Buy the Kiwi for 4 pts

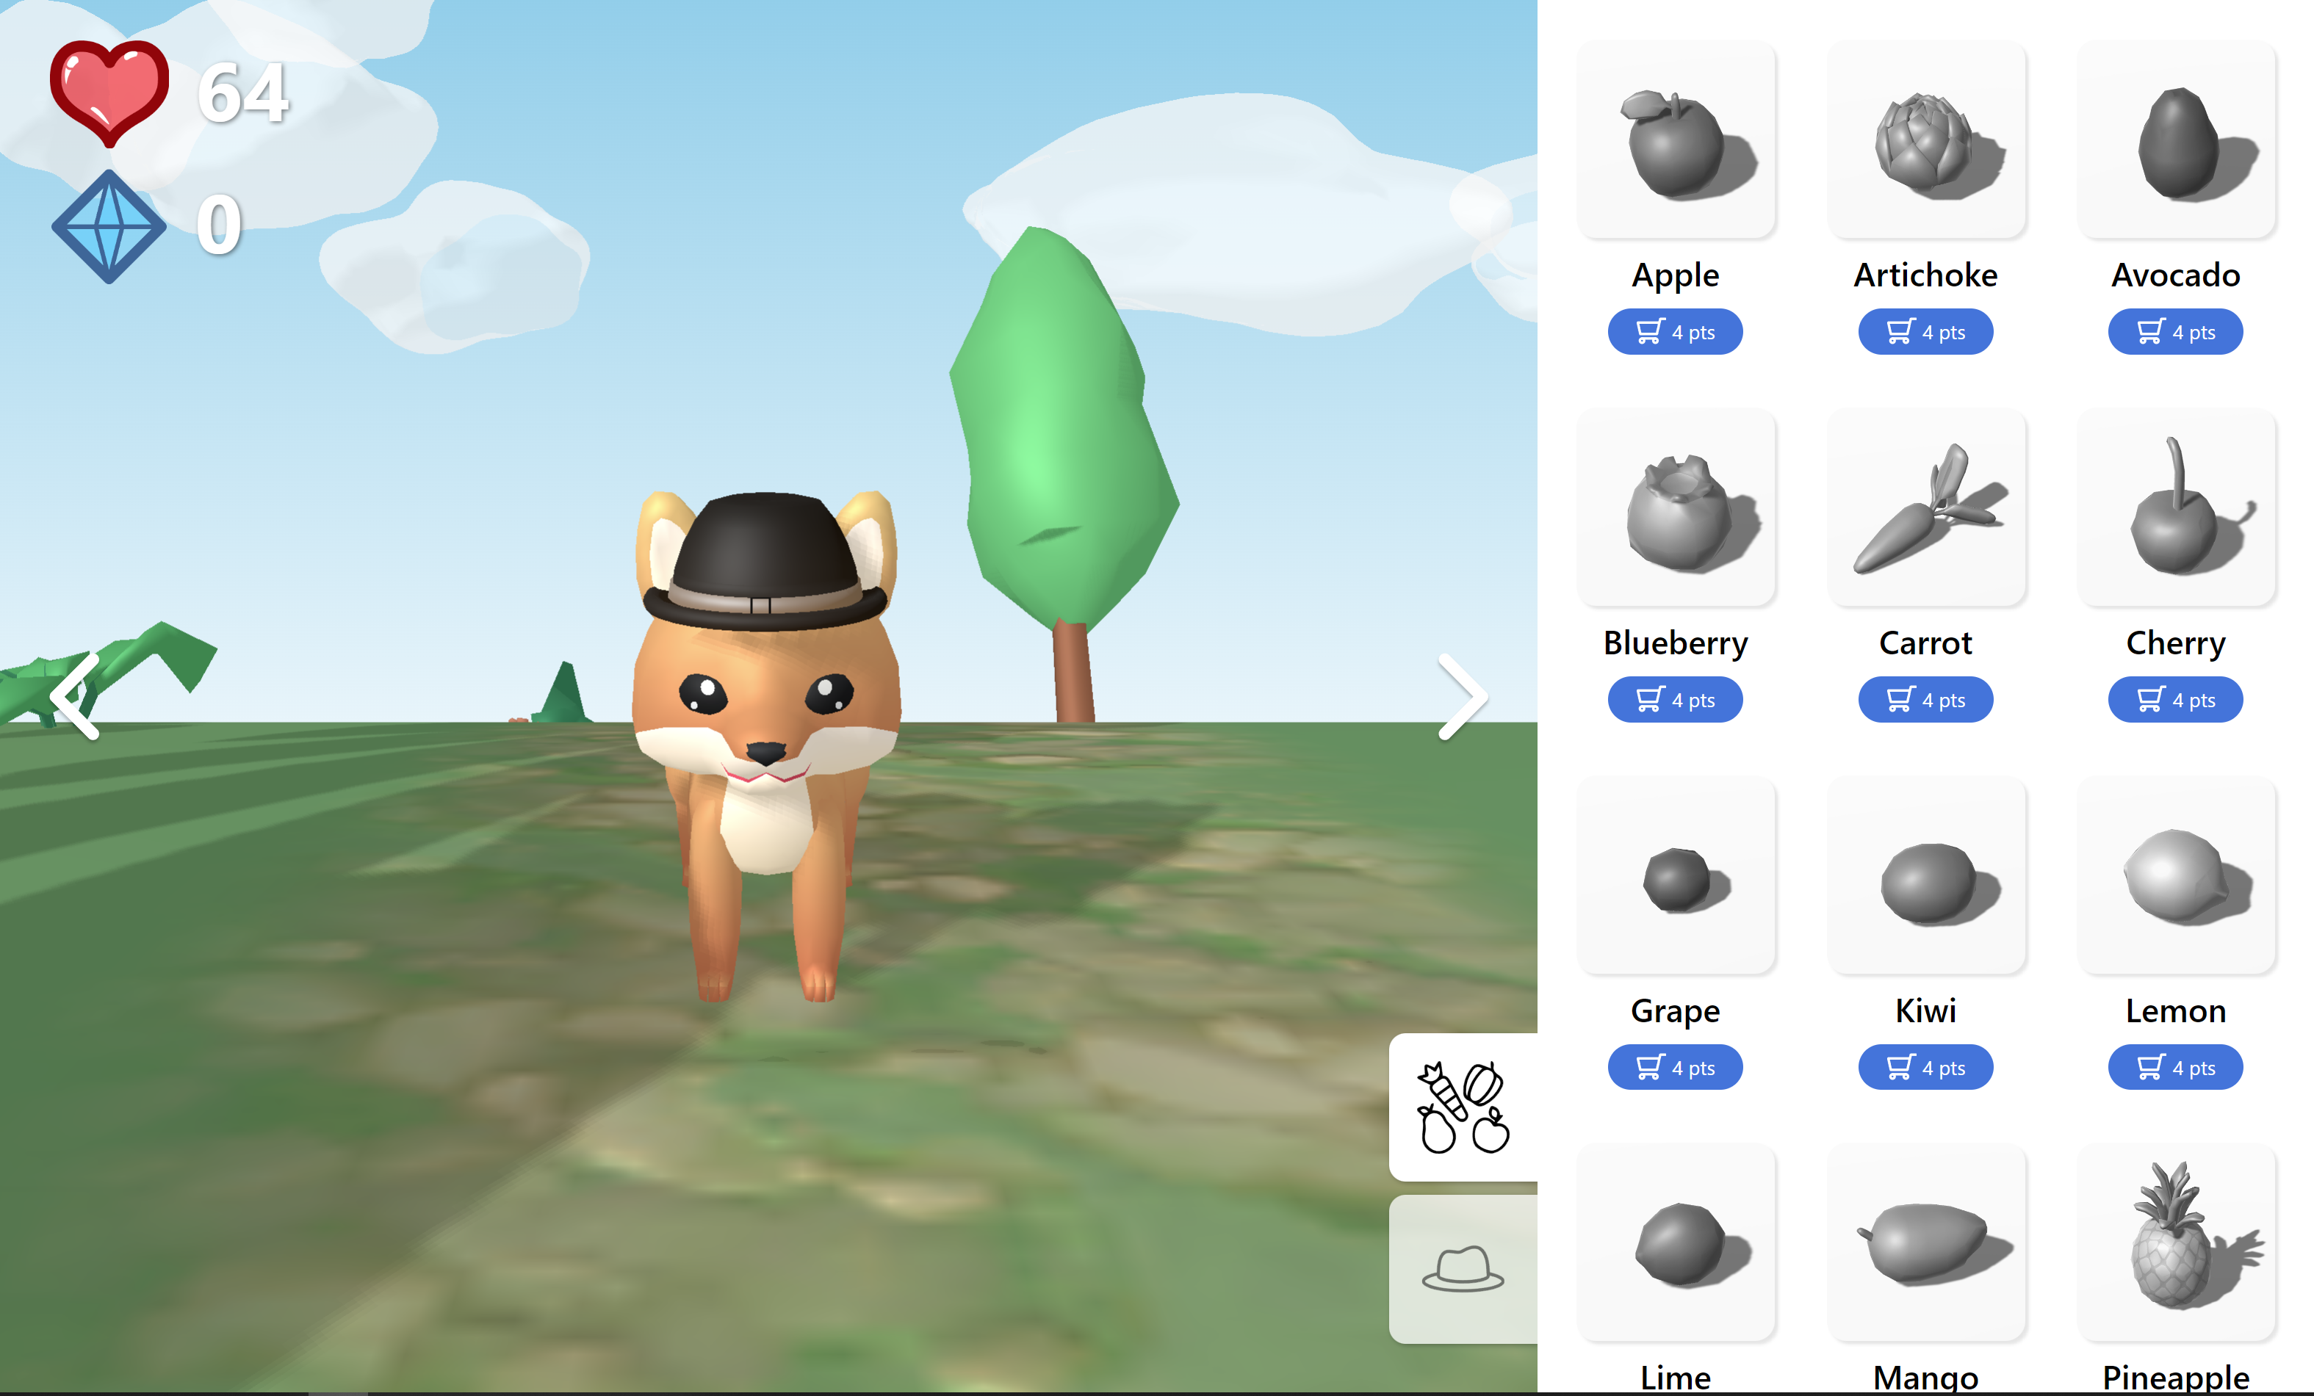[1926, 1068]
